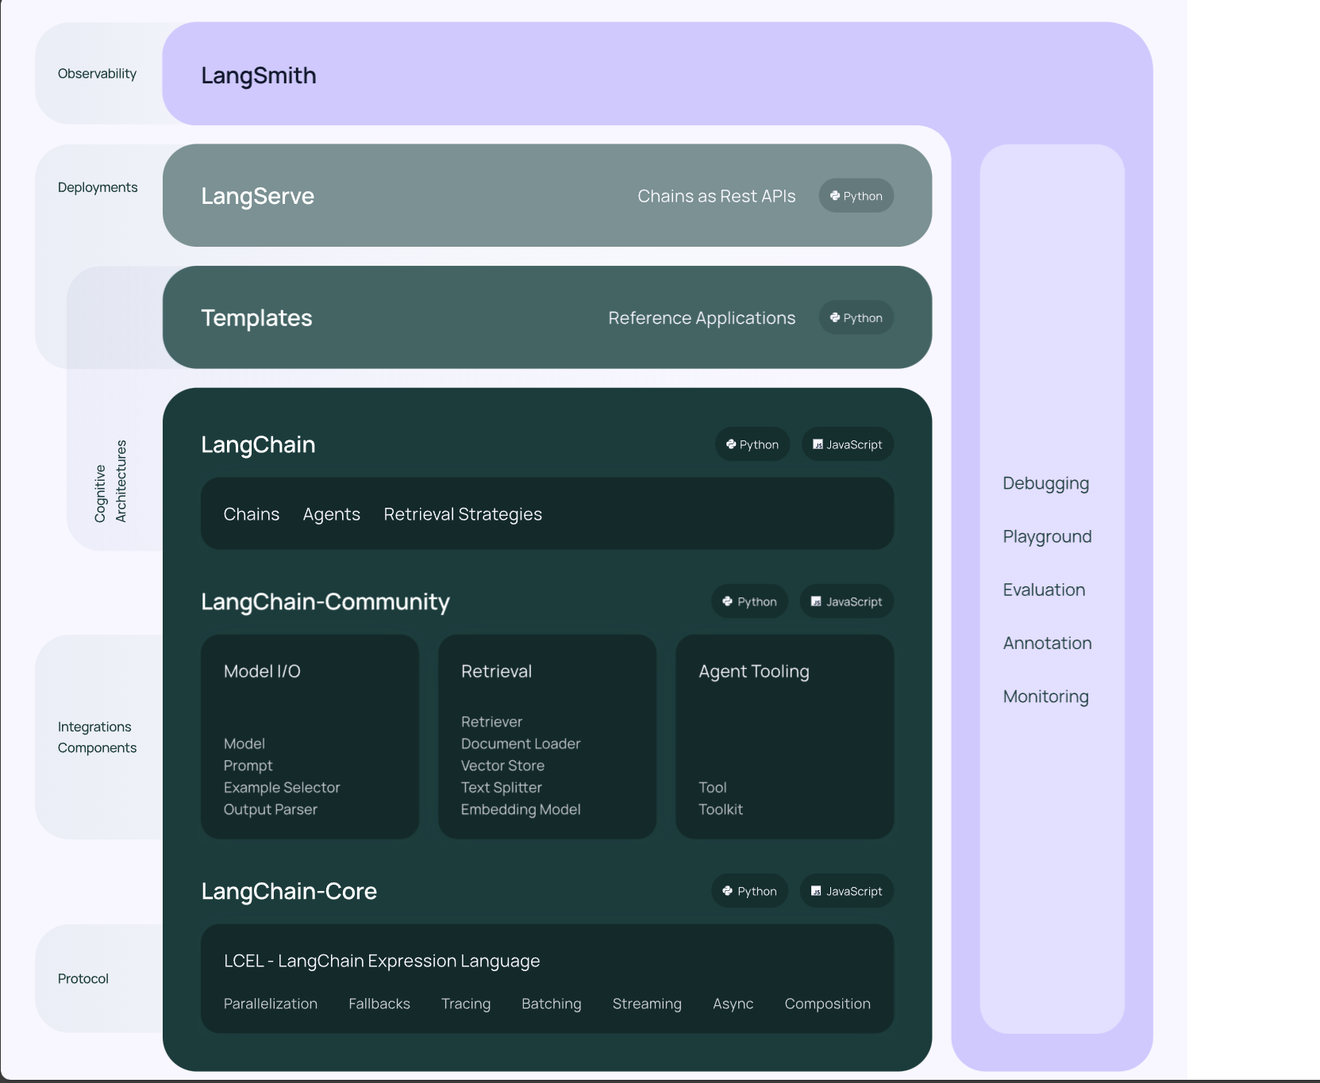The height and width of the screenshot is (1083, 1320).
Task: Click the 'Model I/O' card title
Action: [x=262, y=671]
